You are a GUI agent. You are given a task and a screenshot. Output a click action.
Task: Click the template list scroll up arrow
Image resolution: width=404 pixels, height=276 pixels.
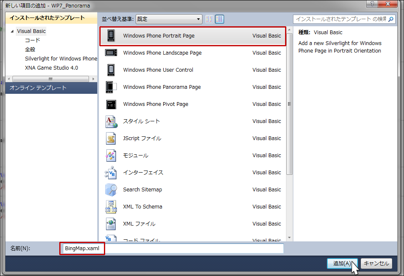(289, 30)
